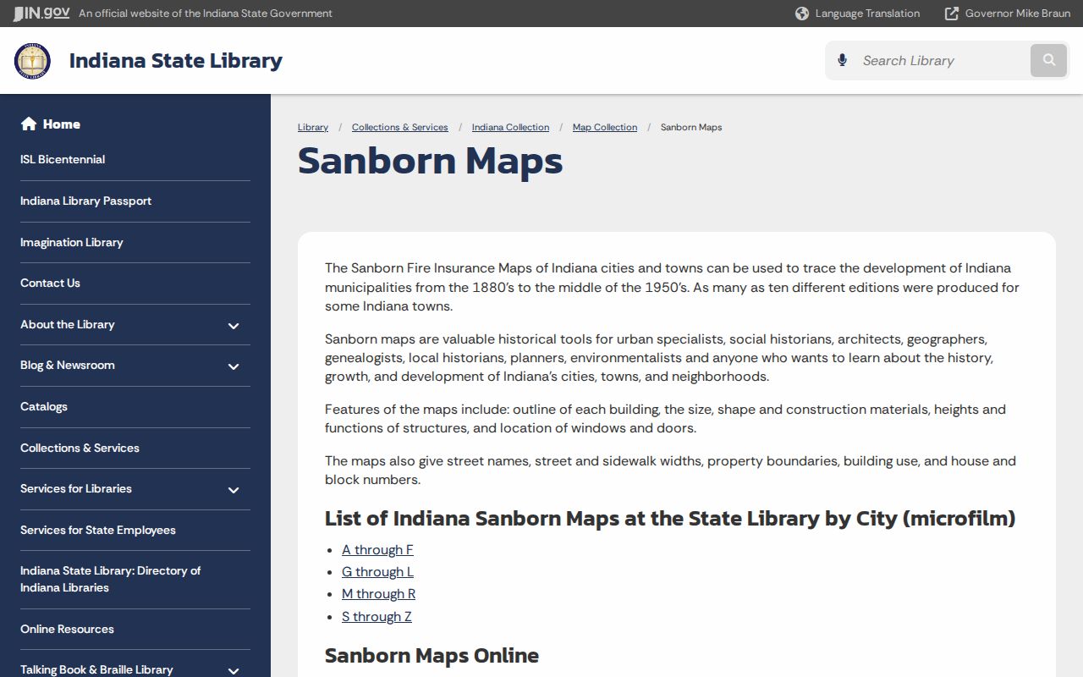
Task: Expand the Blog & Newsroom submenu
Action: pyautogui.click(x=234, y=366)
